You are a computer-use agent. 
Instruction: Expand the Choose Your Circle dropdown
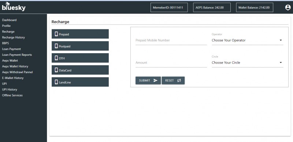248,62
